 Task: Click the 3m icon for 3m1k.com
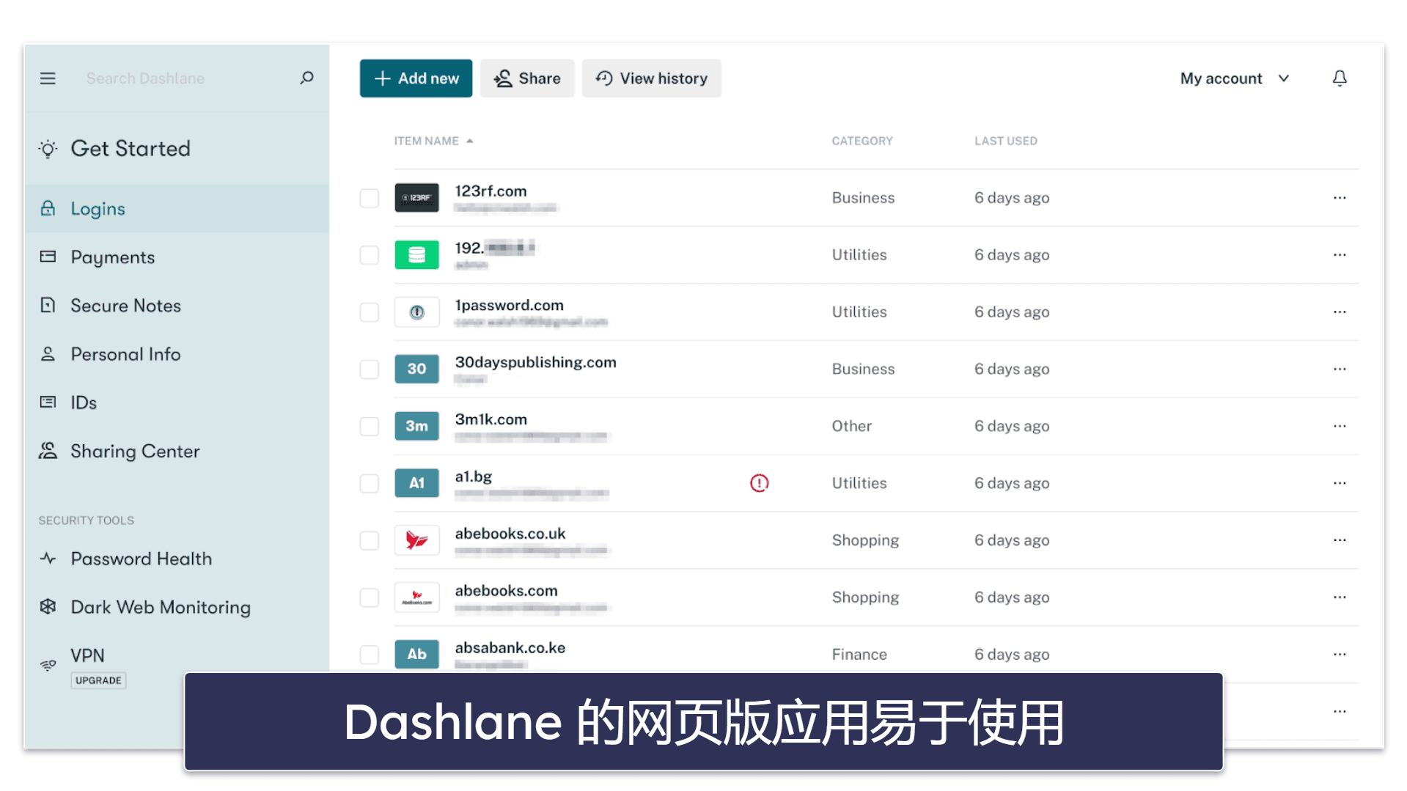(416, 426)
